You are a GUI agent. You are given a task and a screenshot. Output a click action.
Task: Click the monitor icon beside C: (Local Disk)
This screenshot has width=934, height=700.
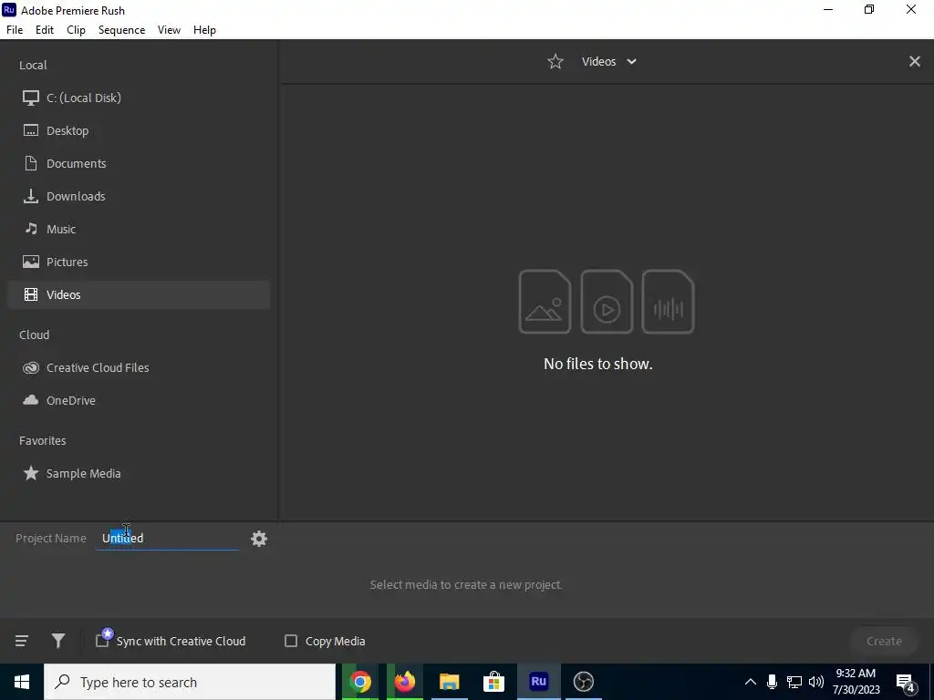pyautogui.click(x=30, y=98)
